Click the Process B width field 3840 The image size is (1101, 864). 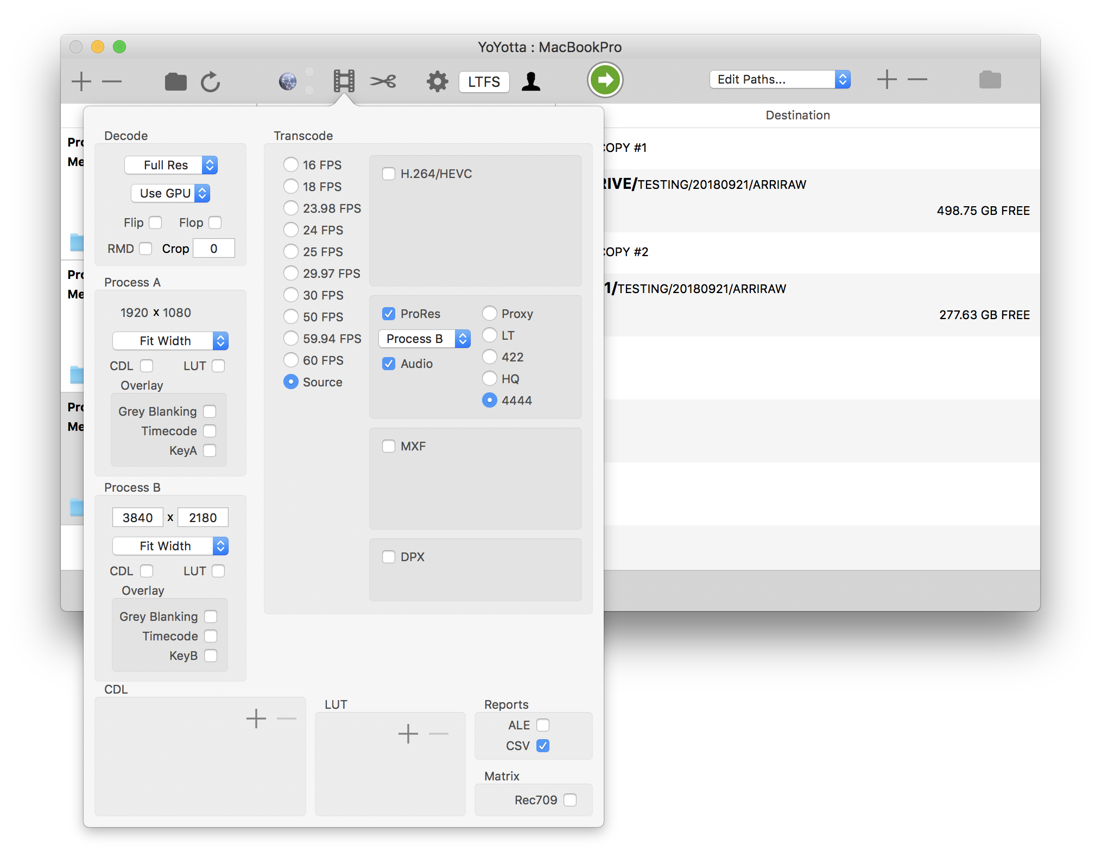[x=137, y=518]
